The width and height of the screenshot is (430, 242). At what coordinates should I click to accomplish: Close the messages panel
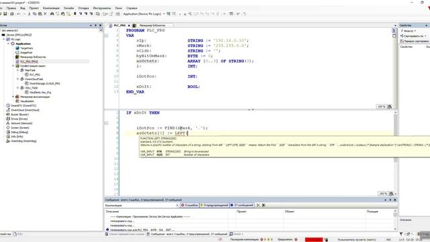395,200
